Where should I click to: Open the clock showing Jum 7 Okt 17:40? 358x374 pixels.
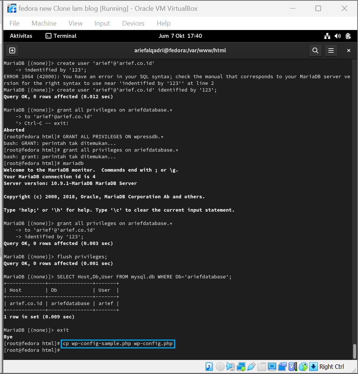point(180,36)
